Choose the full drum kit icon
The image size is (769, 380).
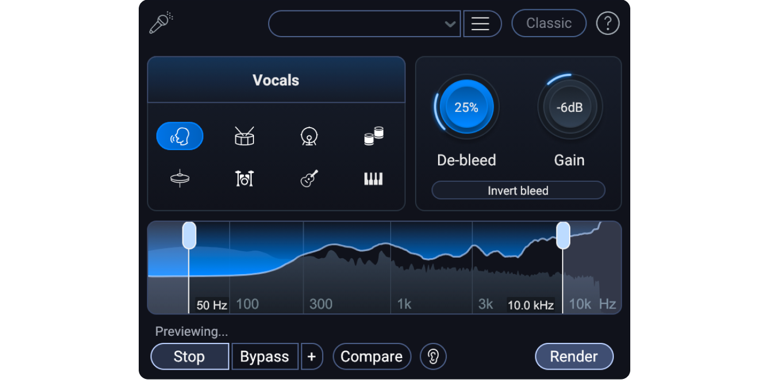[x=244, y=179]
